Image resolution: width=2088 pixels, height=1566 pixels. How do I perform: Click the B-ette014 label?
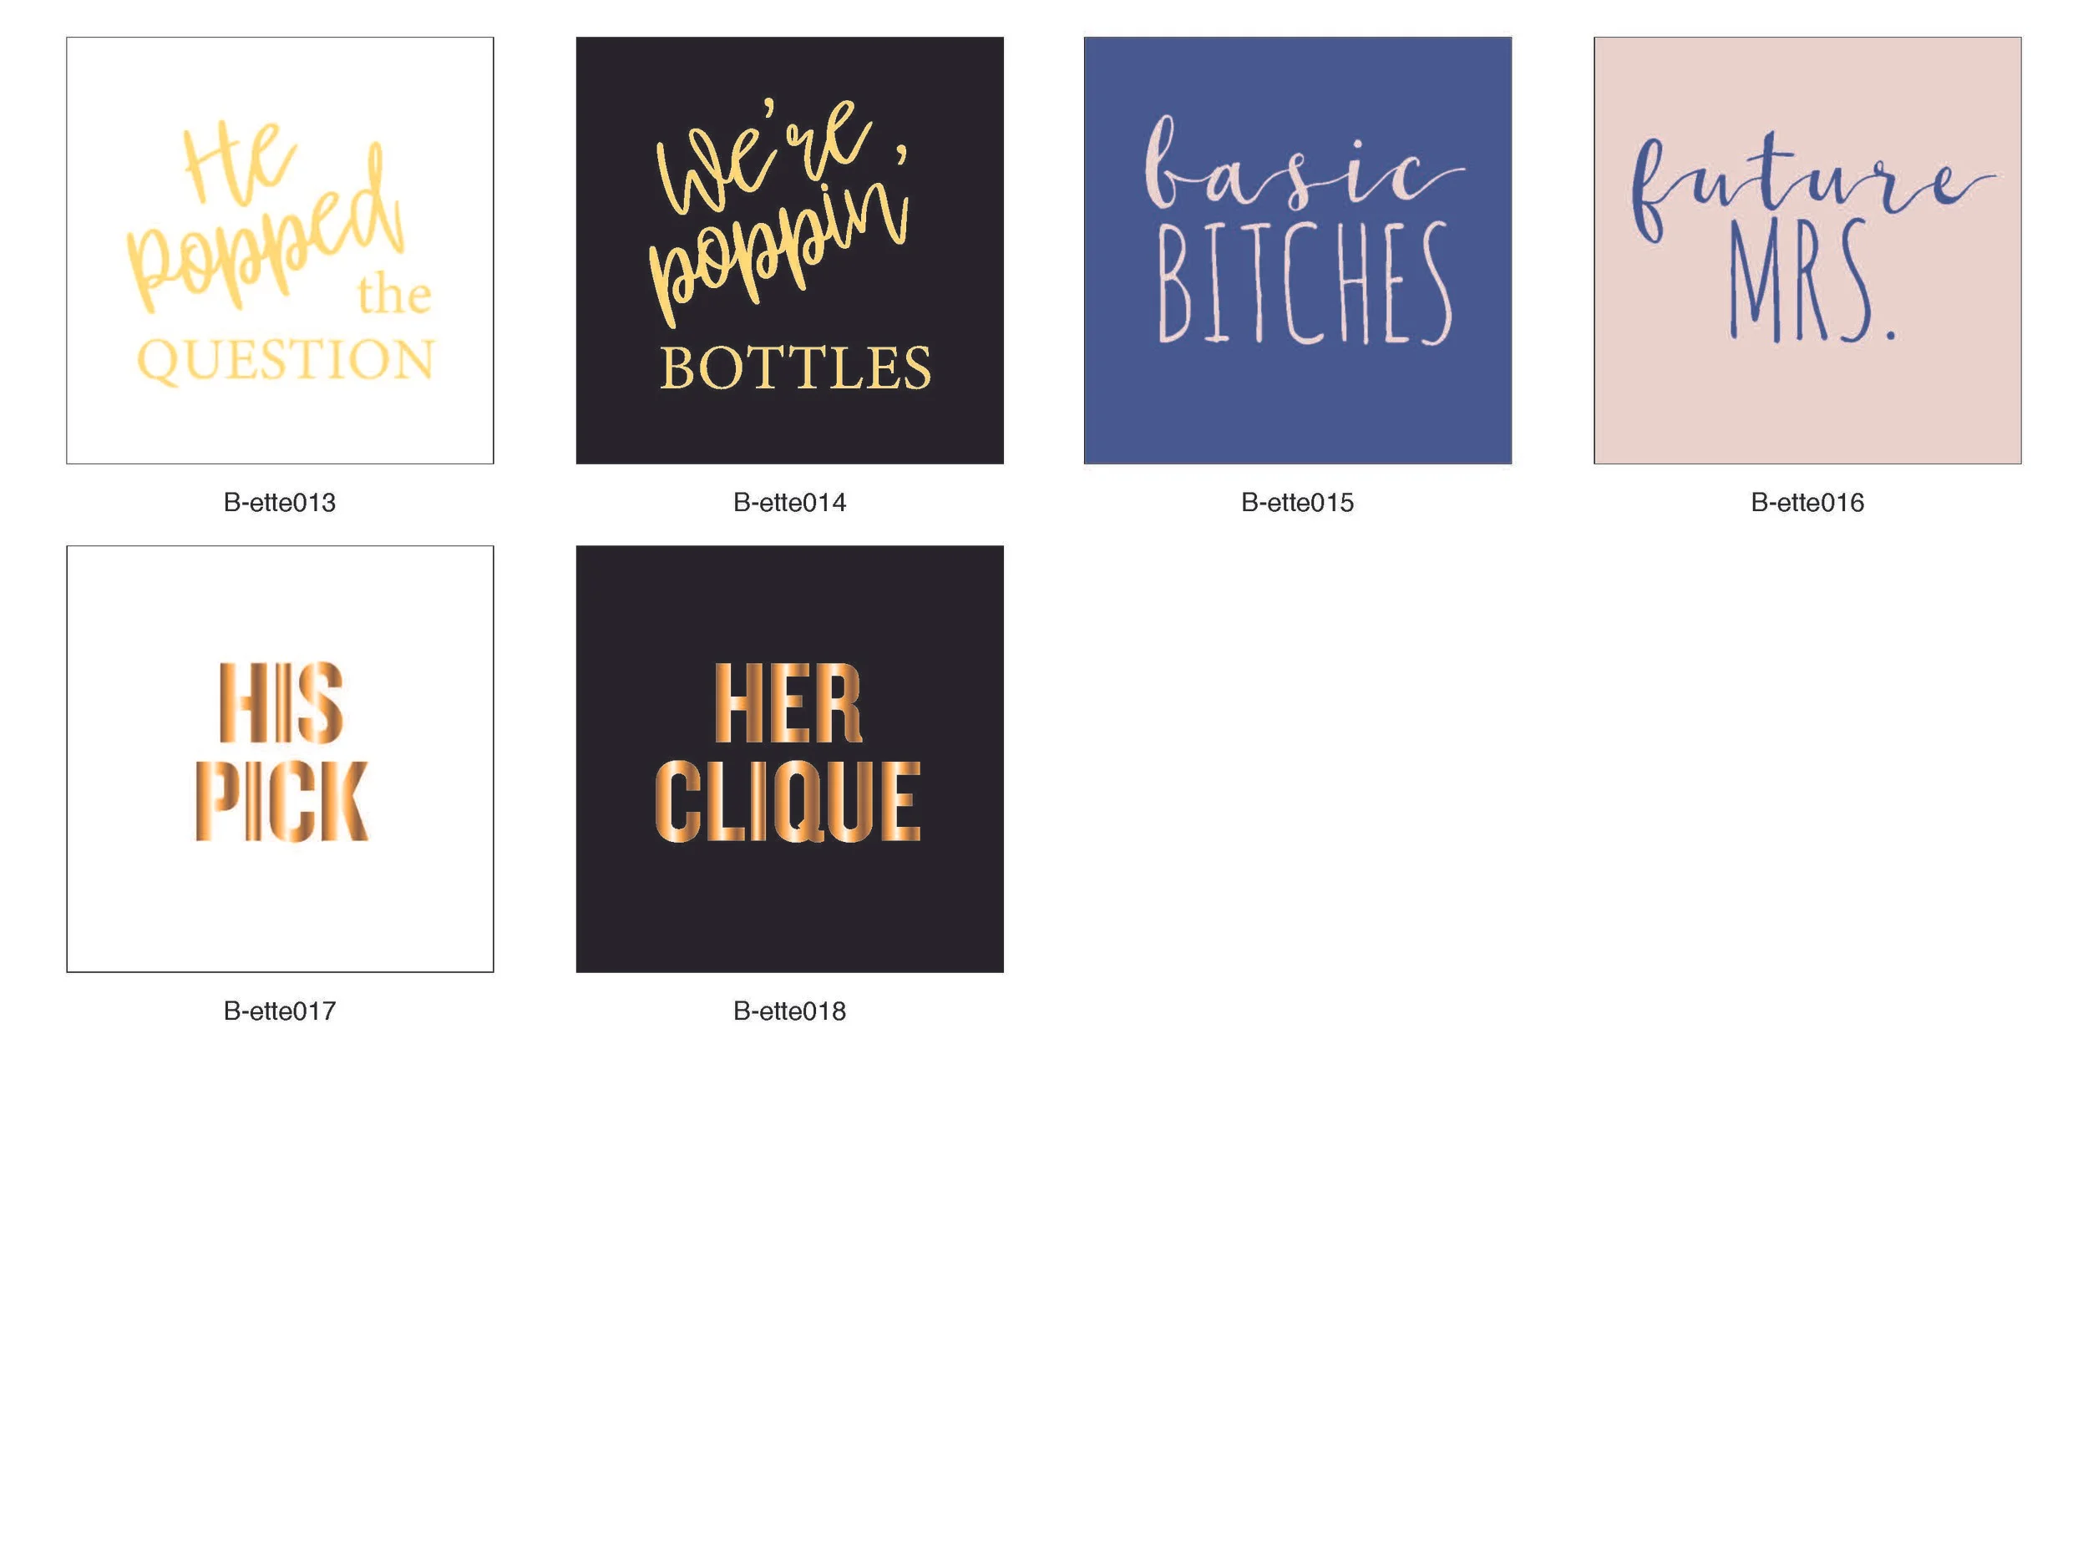(789, 502)
